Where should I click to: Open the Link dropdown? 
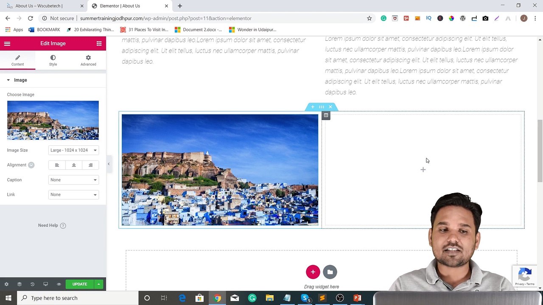(73, 194)
